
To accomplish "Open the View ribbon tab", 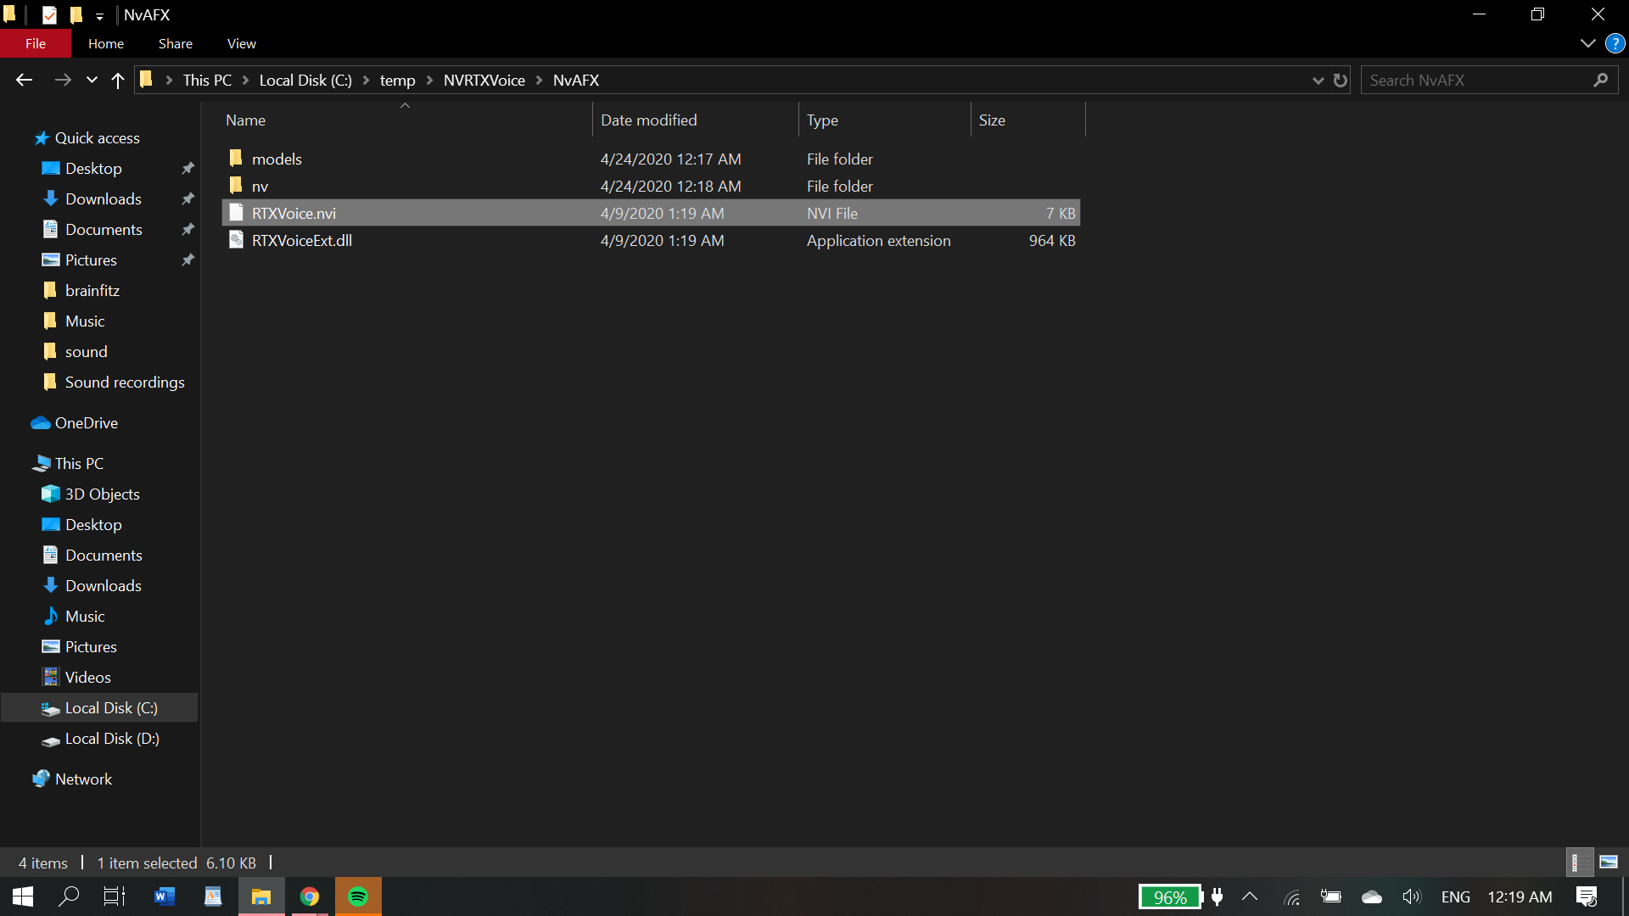I will 242,43.
